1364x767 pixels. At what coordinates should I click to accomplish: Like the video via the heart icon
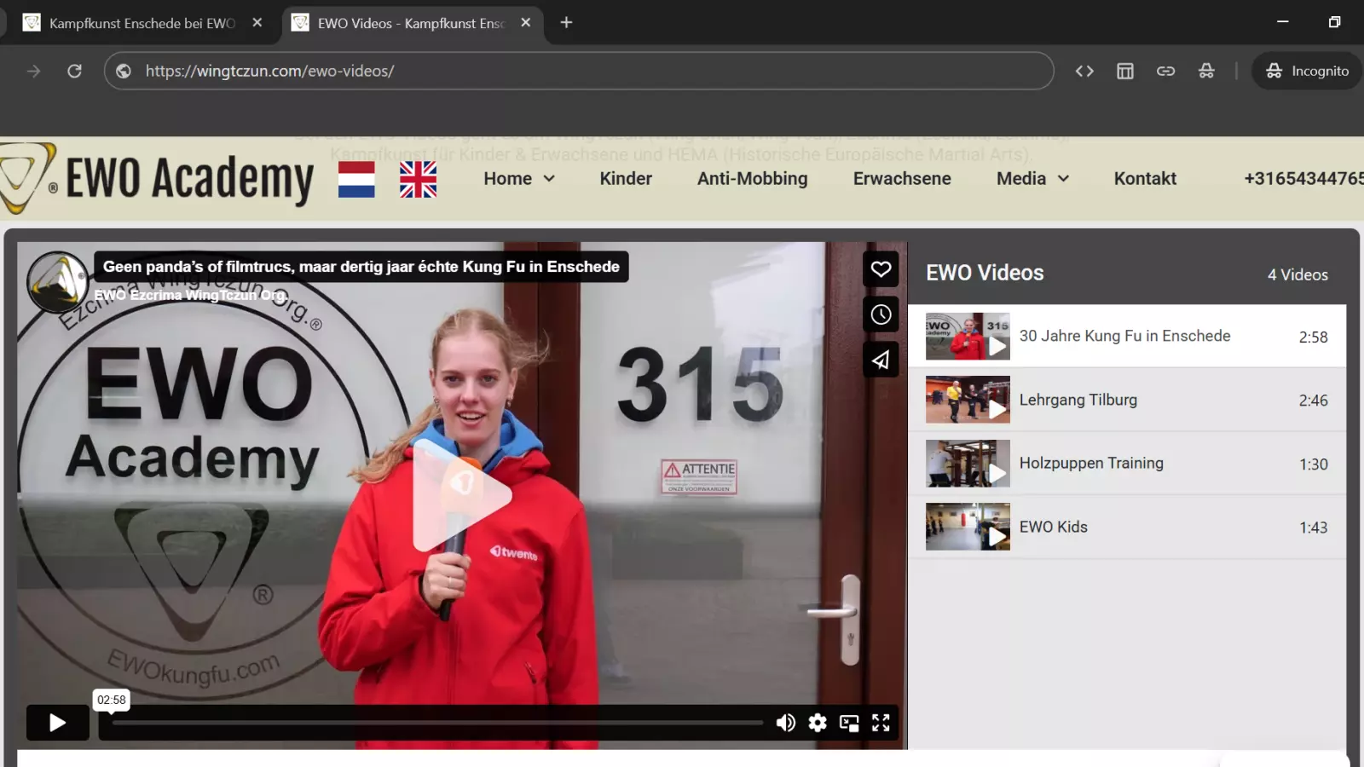pyautogui.click(x=881, y=268)
